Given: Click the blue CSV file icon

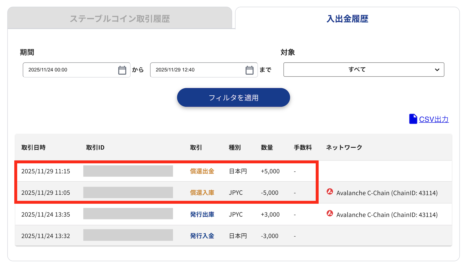Looking at the screenshot, I should (413, 119).
